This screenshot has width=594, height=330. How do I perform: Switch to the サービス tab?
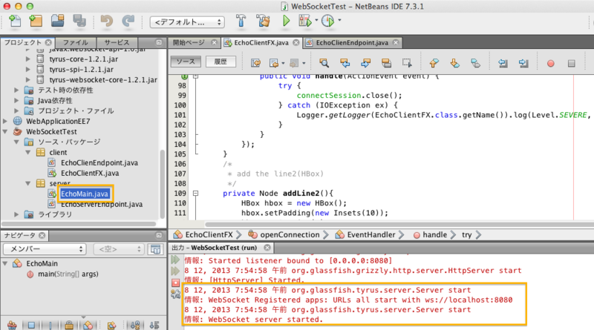coord(117,42)
